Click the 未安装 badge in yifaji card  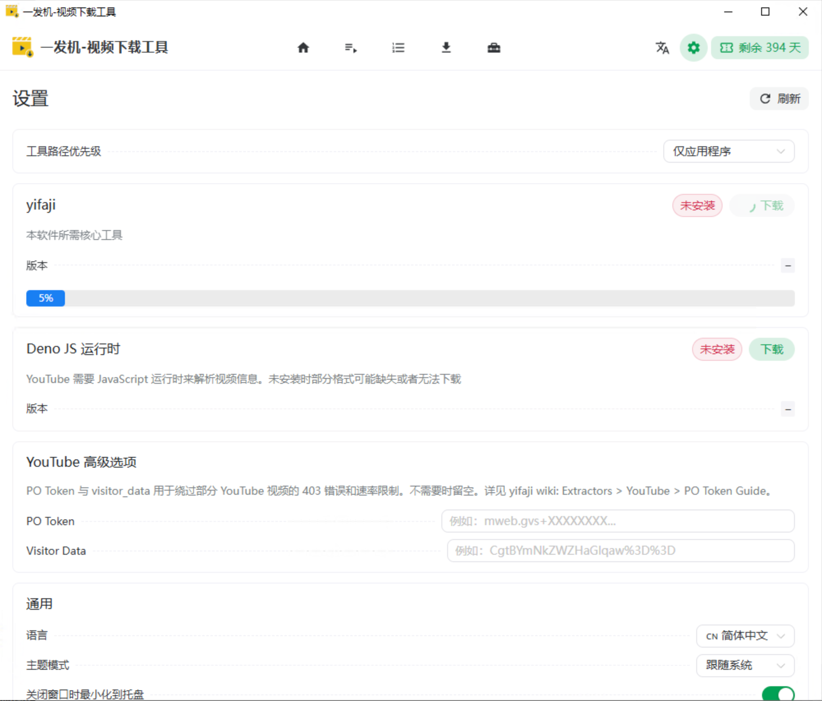[697, 205]
